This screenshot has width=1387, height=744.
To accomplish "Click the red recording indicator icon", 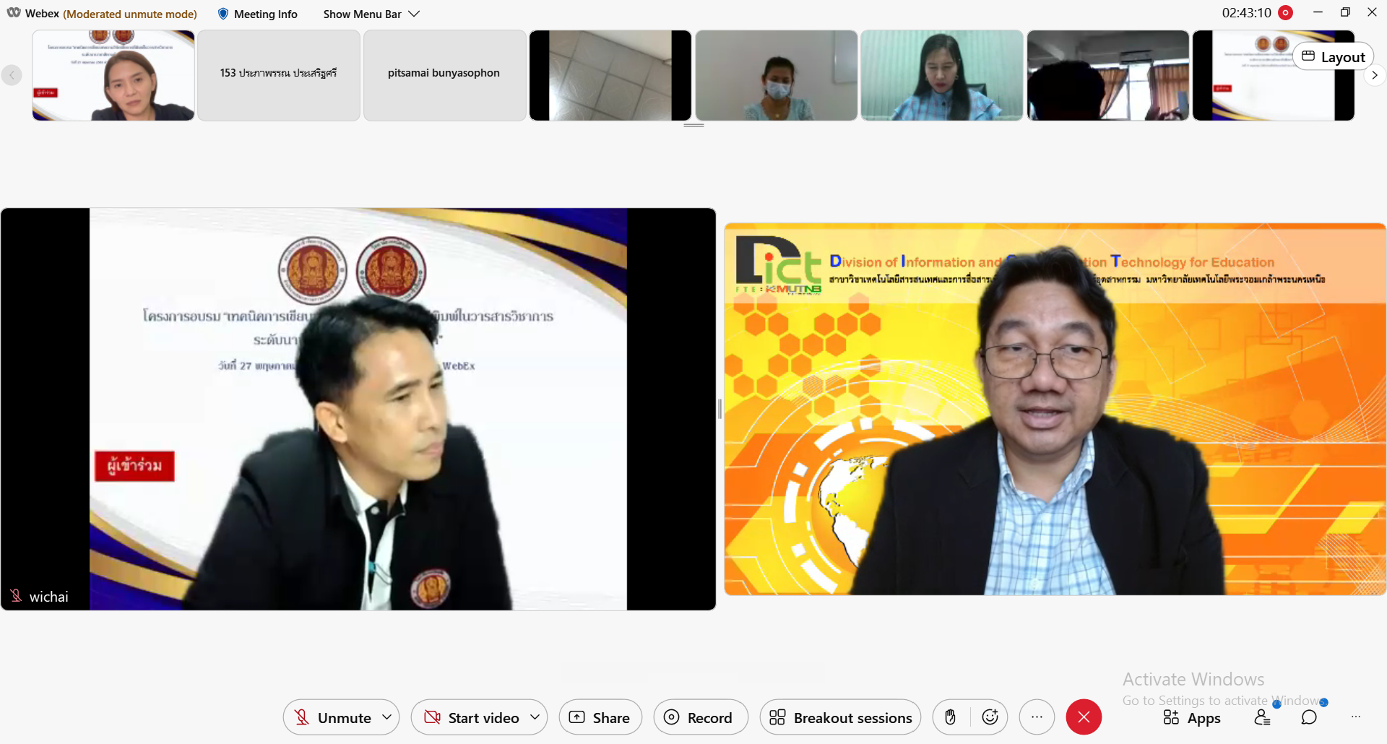I will (x=1285, y=13).
